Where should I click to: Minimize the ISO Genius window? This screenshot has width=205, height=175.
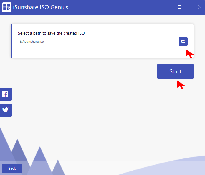(189, 7)
